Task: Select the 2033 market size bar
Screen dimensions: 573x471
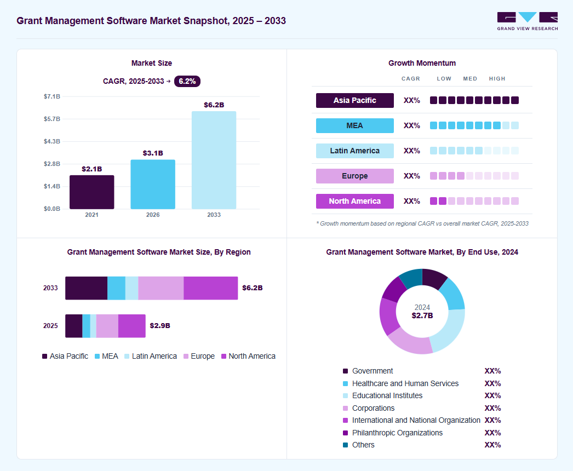Action: click(x=214, y=160)
